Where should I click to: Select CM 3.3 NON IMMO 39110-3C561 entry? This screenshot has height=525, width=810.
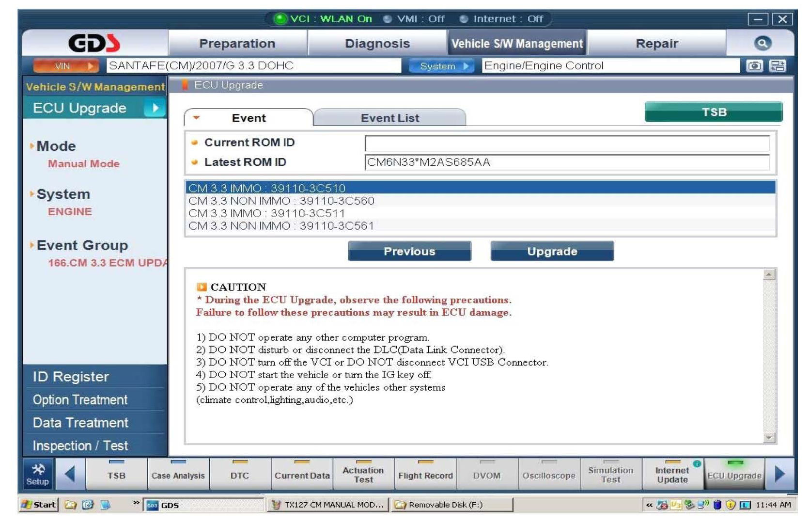pos(281,226)
